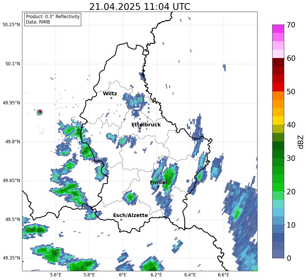307x280 pixels.
Task: Click the 50.1°N latitude label
Action: click(13, 64)
